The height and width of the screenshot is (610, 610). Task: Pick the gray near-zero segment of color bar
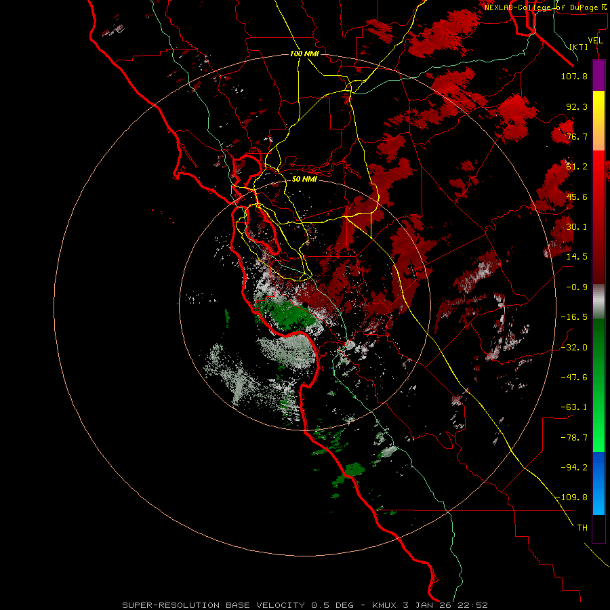(598, 301)
